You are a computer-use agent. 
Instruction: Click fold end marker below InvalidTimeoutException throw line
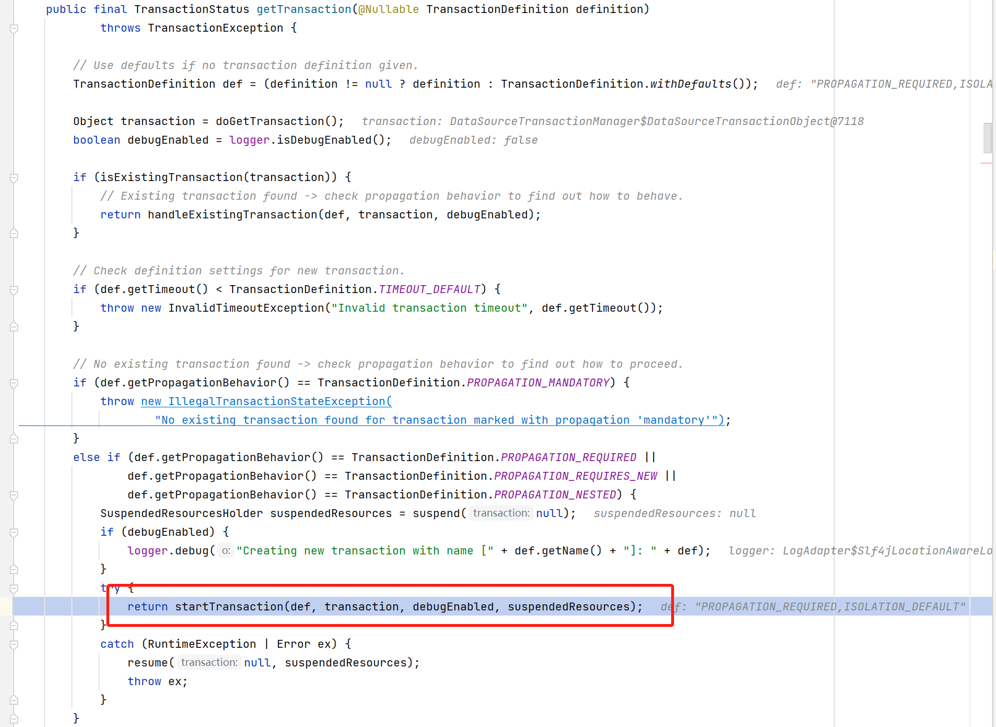(x=14, y=326)
